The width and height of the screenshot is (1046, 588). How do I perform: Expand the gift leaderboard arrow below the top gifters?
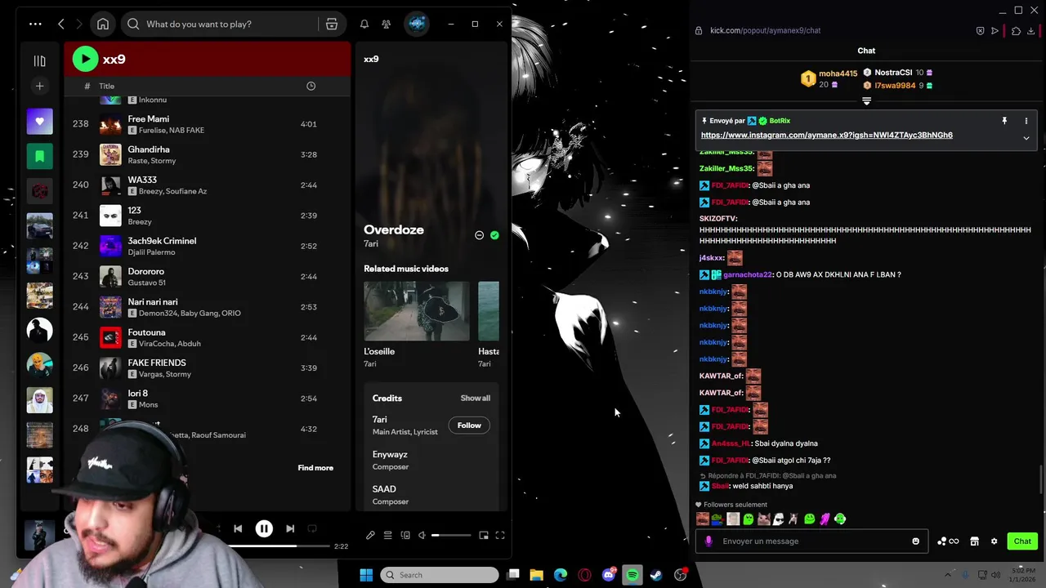point(866,101)
